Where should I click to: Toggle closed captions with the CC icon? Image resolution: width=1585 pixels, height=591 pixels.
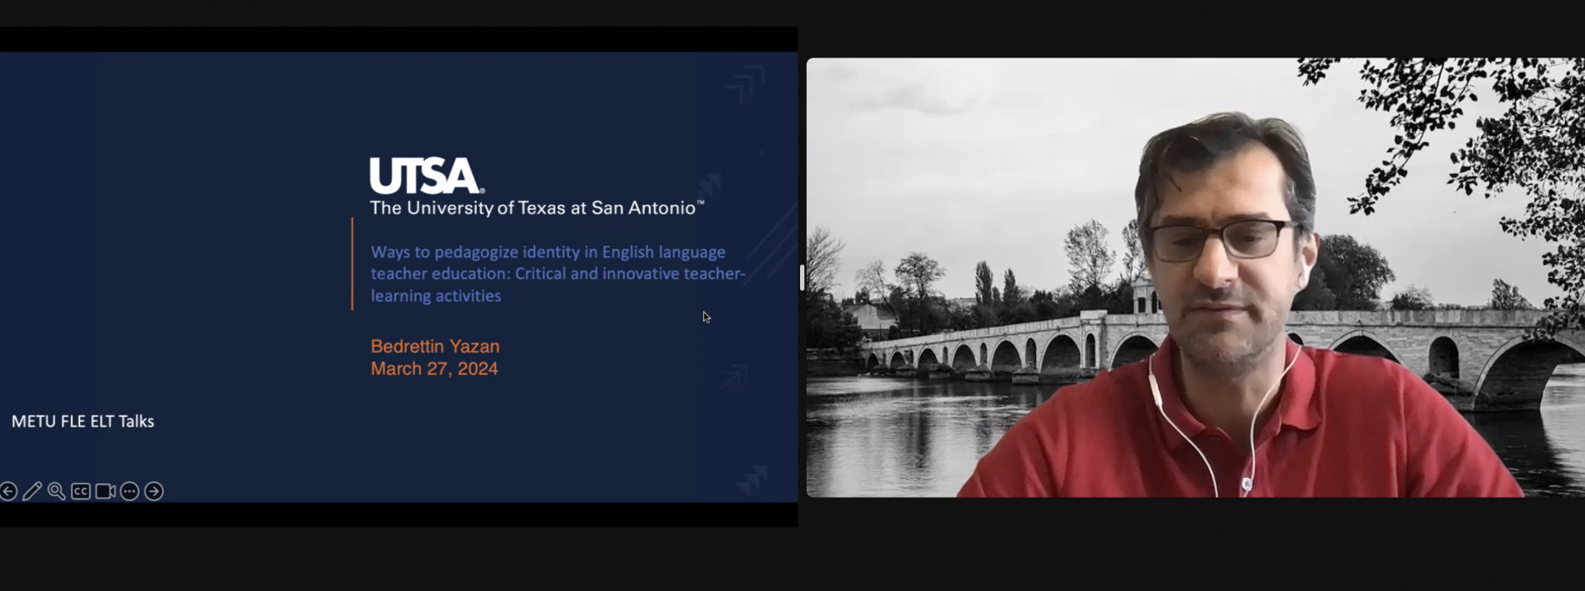(81, 492)
